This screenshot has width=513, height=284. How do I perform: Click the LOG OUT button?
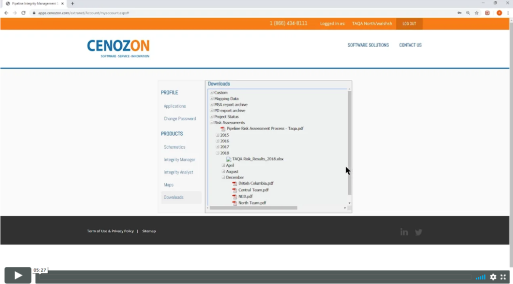click(x=409, y=24)
